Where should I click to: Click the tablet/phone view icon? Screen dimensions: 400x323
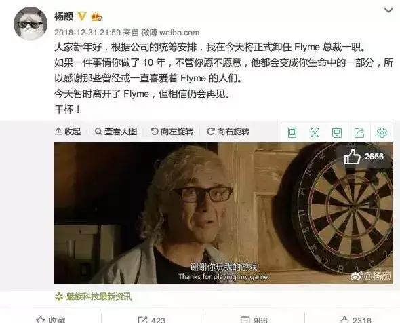point(292,133)
